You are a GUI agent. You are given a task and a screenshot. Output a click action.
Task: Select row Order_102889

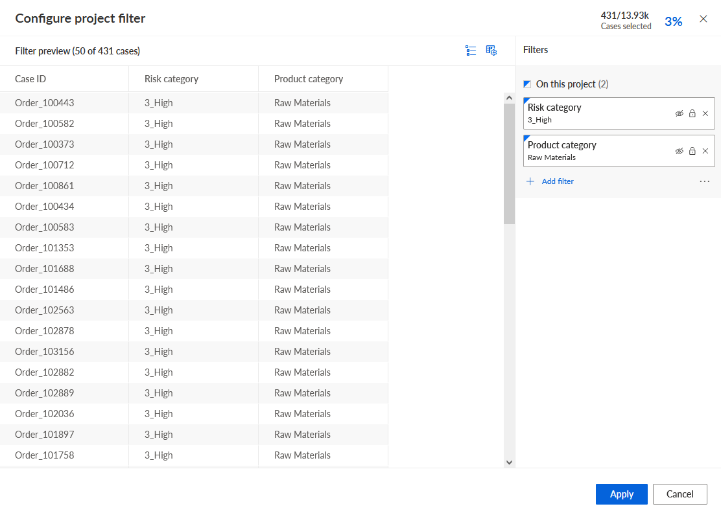coord(194,393)
